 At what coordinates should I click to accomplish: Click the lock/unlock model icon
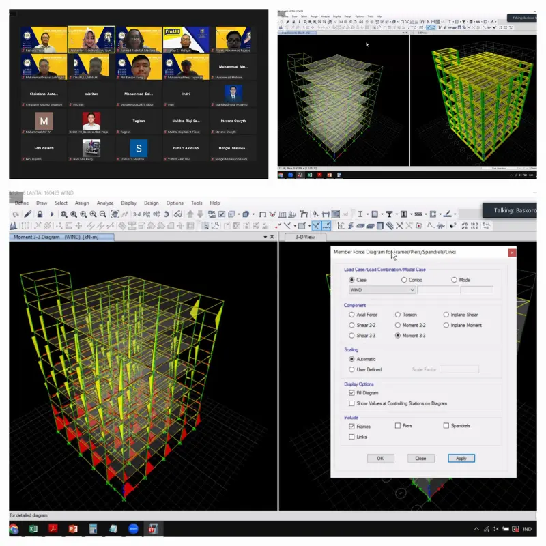(x=40, y=214)
